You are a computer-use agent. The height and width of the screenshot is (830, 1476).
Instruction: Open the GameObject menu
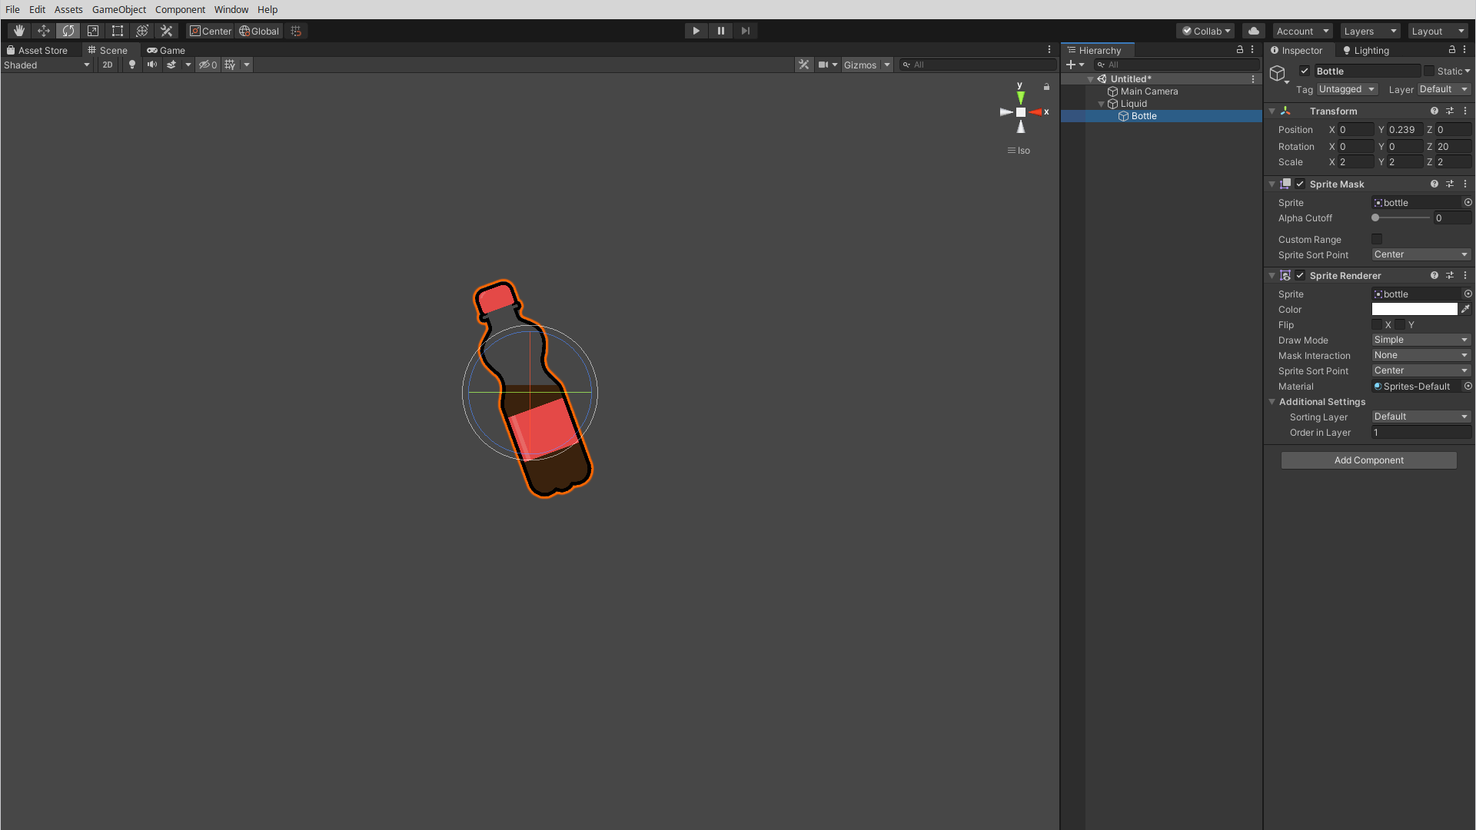[119, 9]
